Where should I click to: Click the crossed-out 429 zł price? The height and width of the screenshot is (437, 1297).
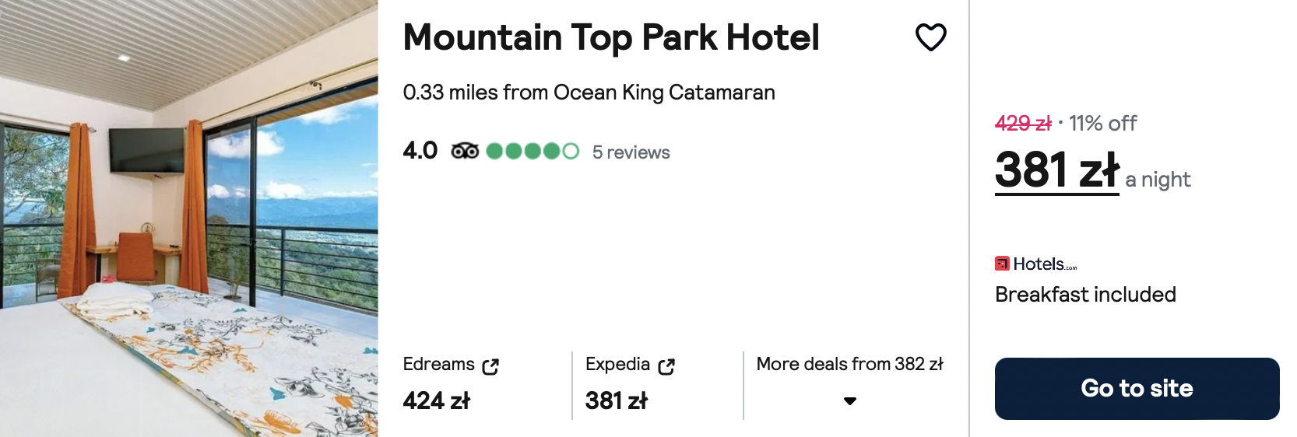(x=1023, y=123)
